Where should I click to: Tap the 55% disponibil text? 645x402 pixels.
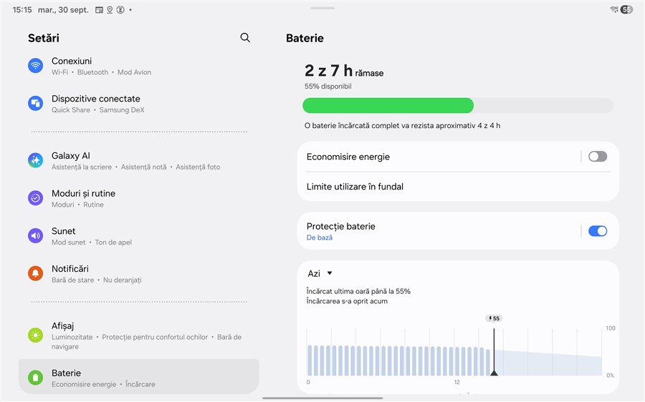click(328, 87)
